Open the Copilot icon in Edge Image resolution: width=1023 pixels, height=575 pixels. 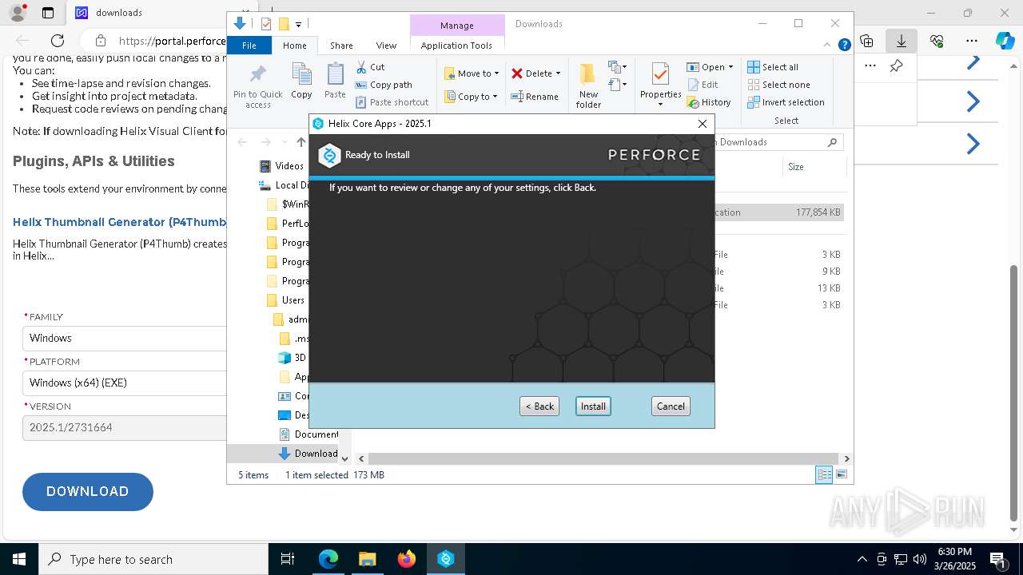tap(1005, 41)
